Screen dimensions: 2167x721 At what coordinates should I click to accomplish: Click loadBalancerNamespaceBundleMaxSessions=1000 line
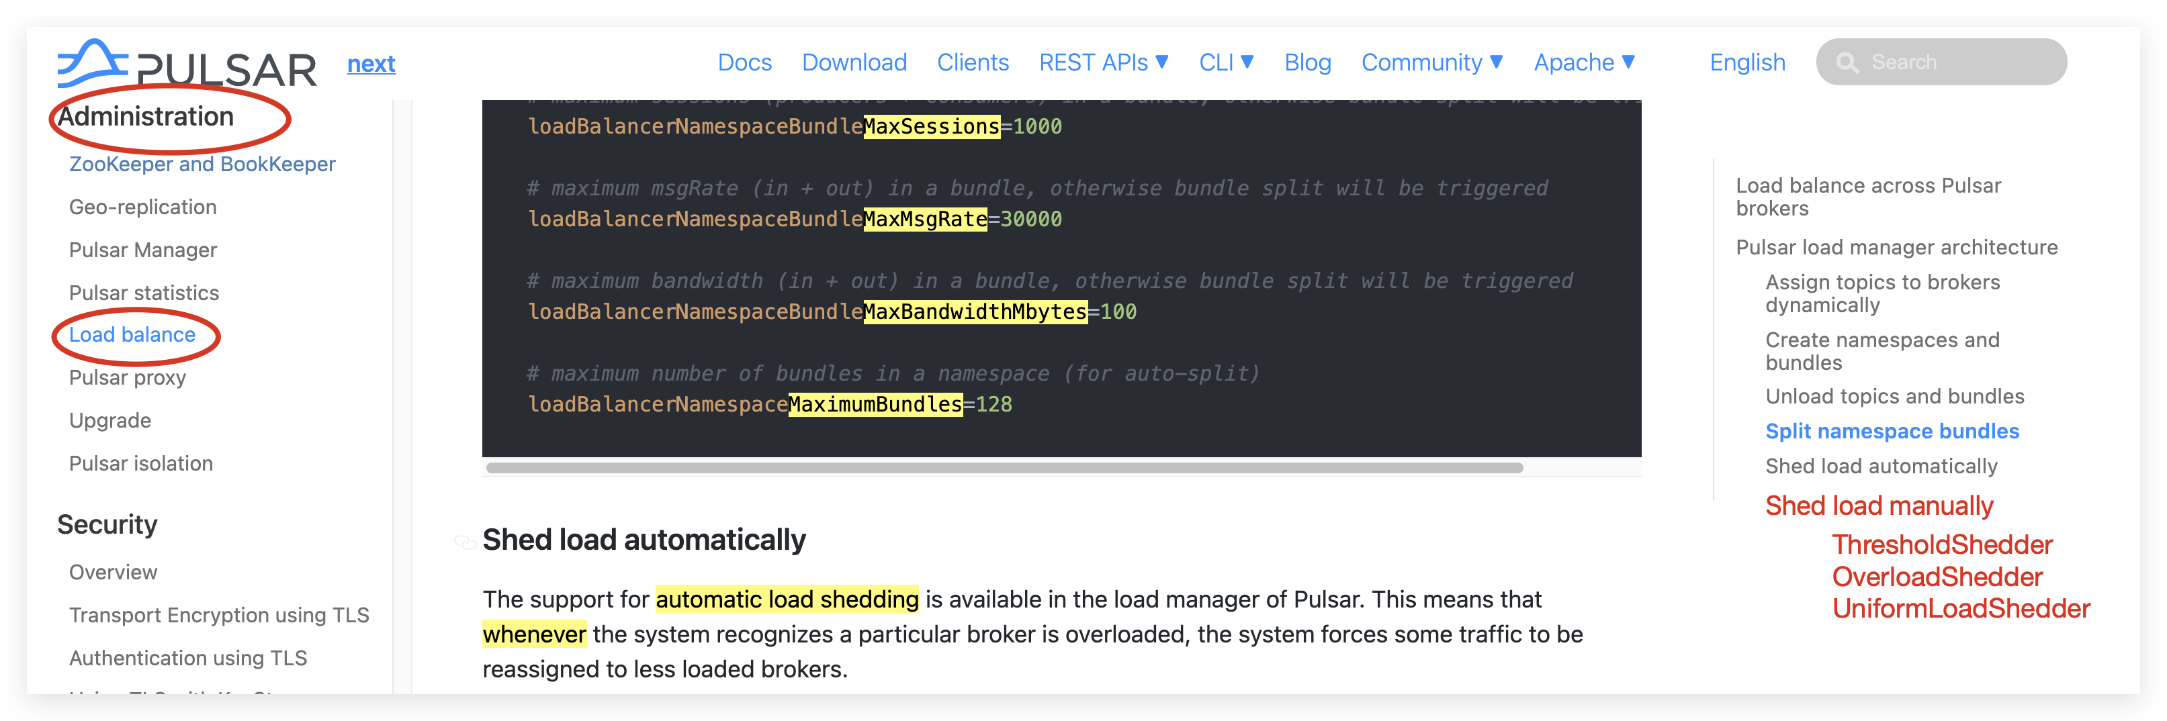(794, 127)
